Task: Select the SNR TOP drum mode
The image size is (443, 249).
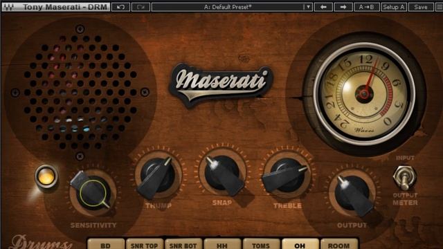Action: [145, 244]
